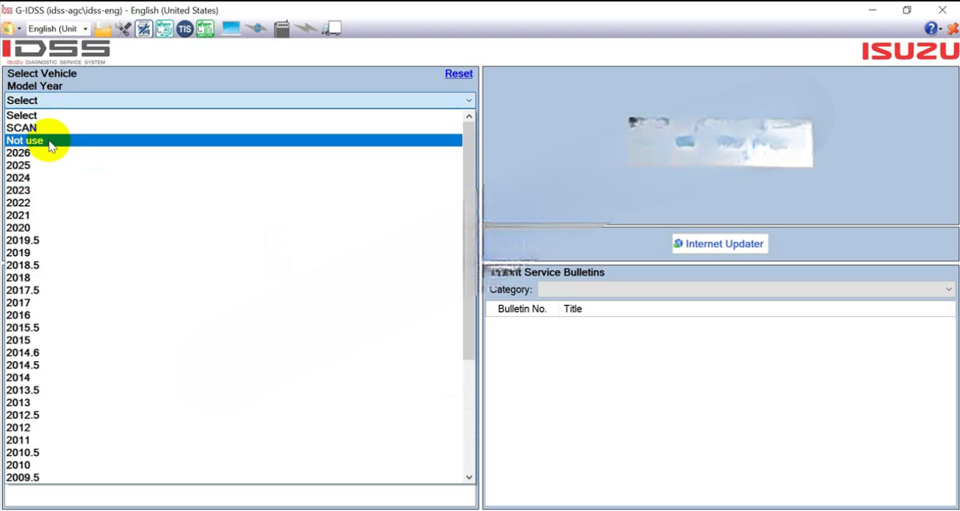The width and height of the screenshot is (960, 511).
Task: Choose 'Select' in the model year list
Action: tap(234, 115)
